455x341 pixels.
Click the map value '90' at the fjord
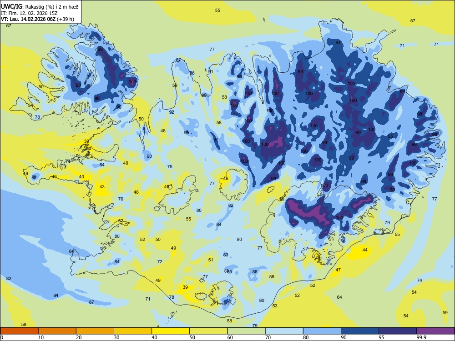(149, 156)
